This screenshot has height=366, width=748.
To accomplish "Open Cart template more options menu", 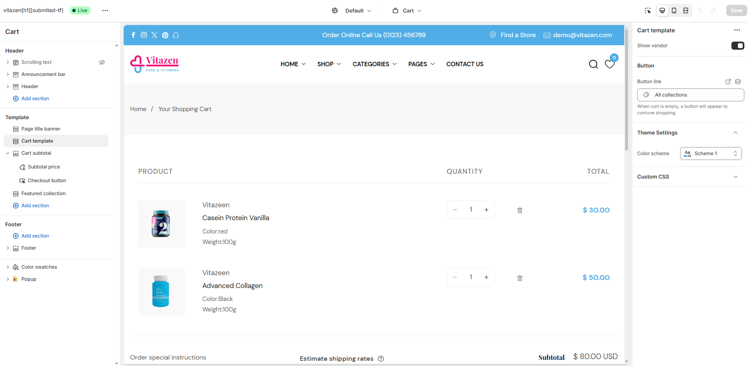I will tap(737, 30).
